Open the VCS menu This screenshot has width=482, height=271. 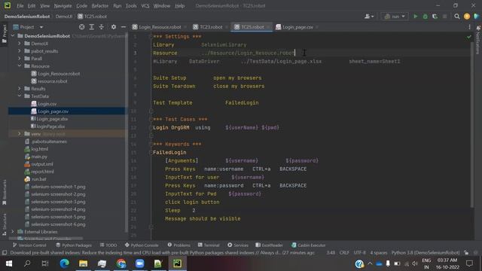pyautogui.click(x=145, y=5)
